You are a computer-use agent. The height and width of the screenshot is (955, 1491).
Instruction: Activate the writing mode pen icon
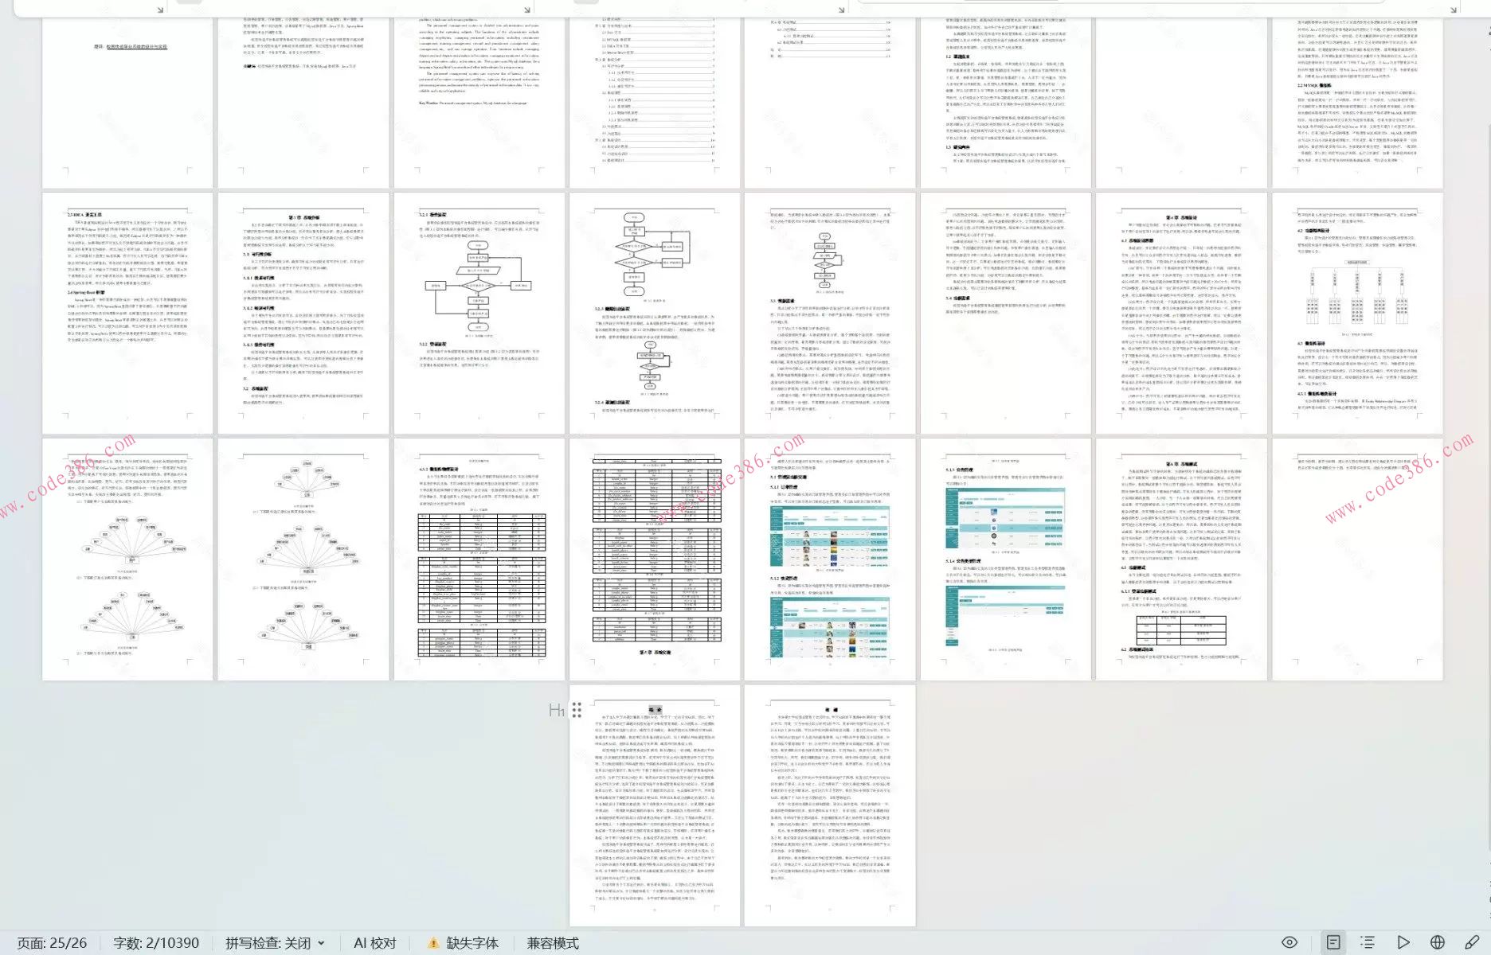tap(1472, 942)
